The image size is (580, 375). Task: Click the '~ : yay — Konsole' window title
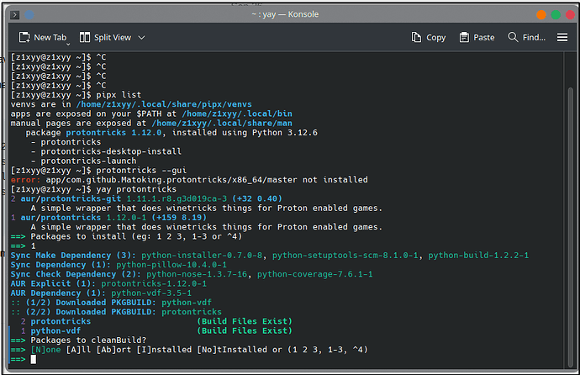click(x=285, y=14)
